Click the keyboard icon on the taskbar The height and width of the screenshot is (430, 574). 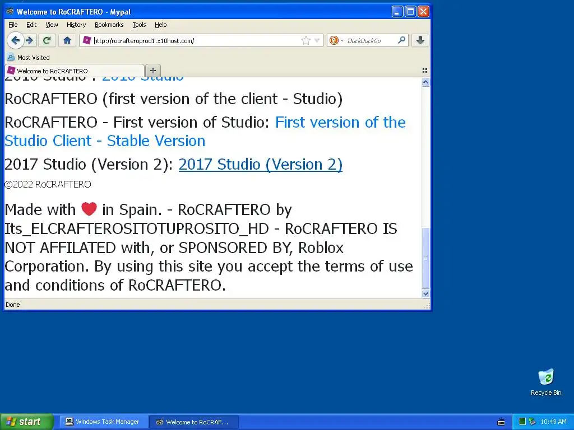click(x=501, y=422)
